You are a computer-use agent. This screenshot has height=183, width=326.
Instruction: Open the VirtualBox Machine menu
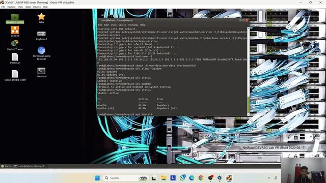click(11, 7)
